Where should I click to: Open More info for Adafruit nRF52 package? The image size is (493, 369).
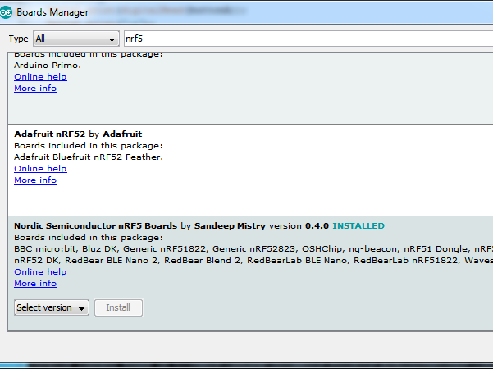(35, 180)
